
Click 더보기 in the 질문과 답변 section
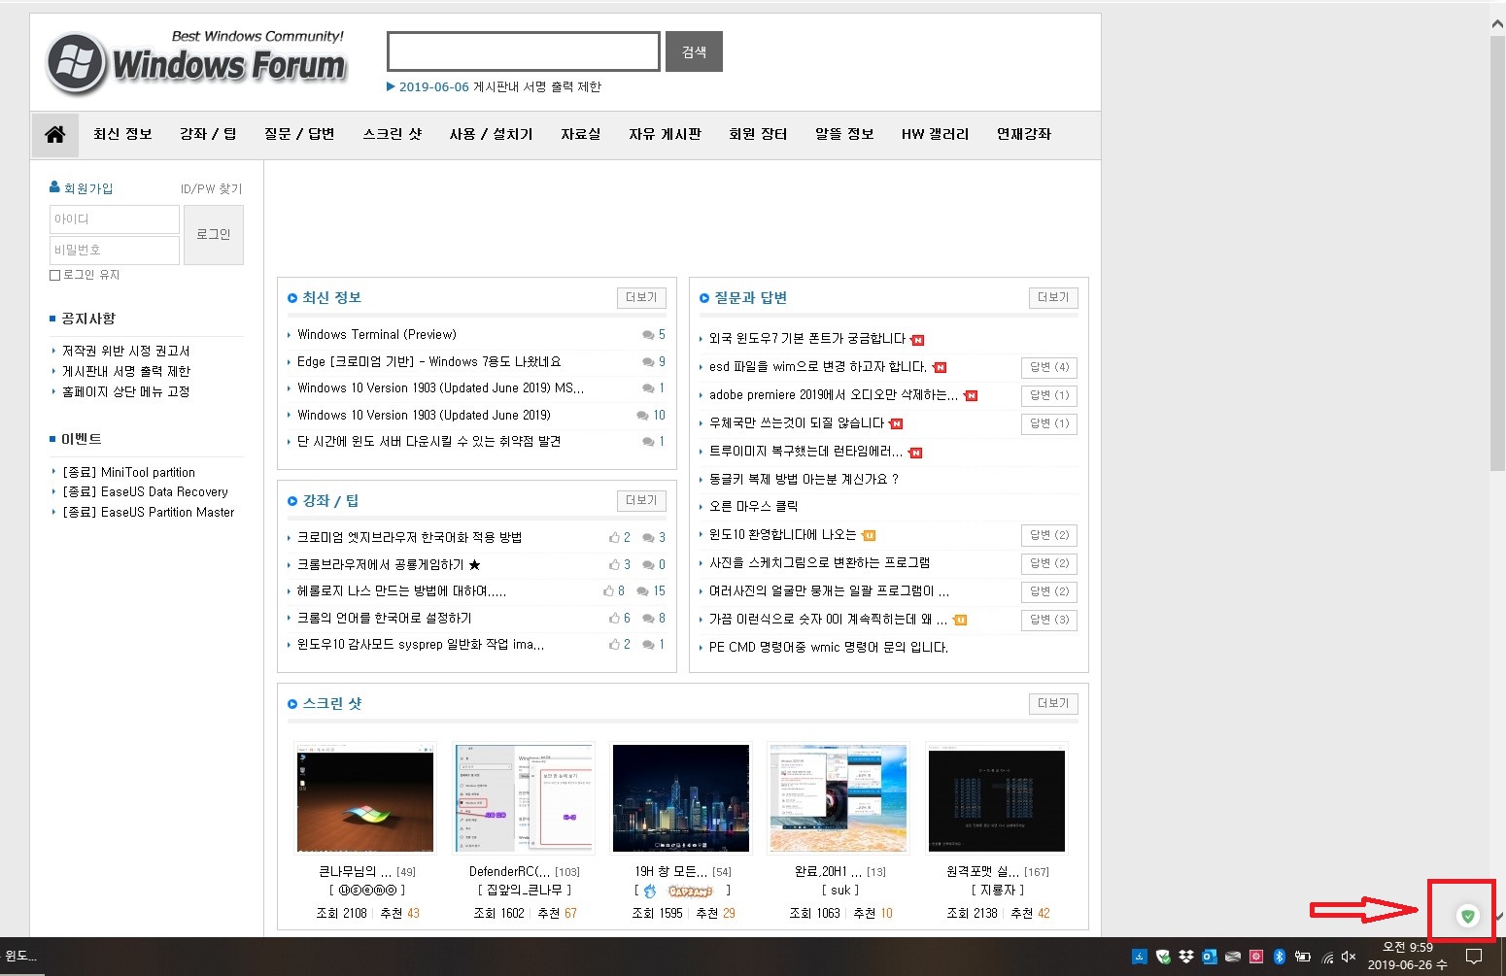tap(1053, 297)
